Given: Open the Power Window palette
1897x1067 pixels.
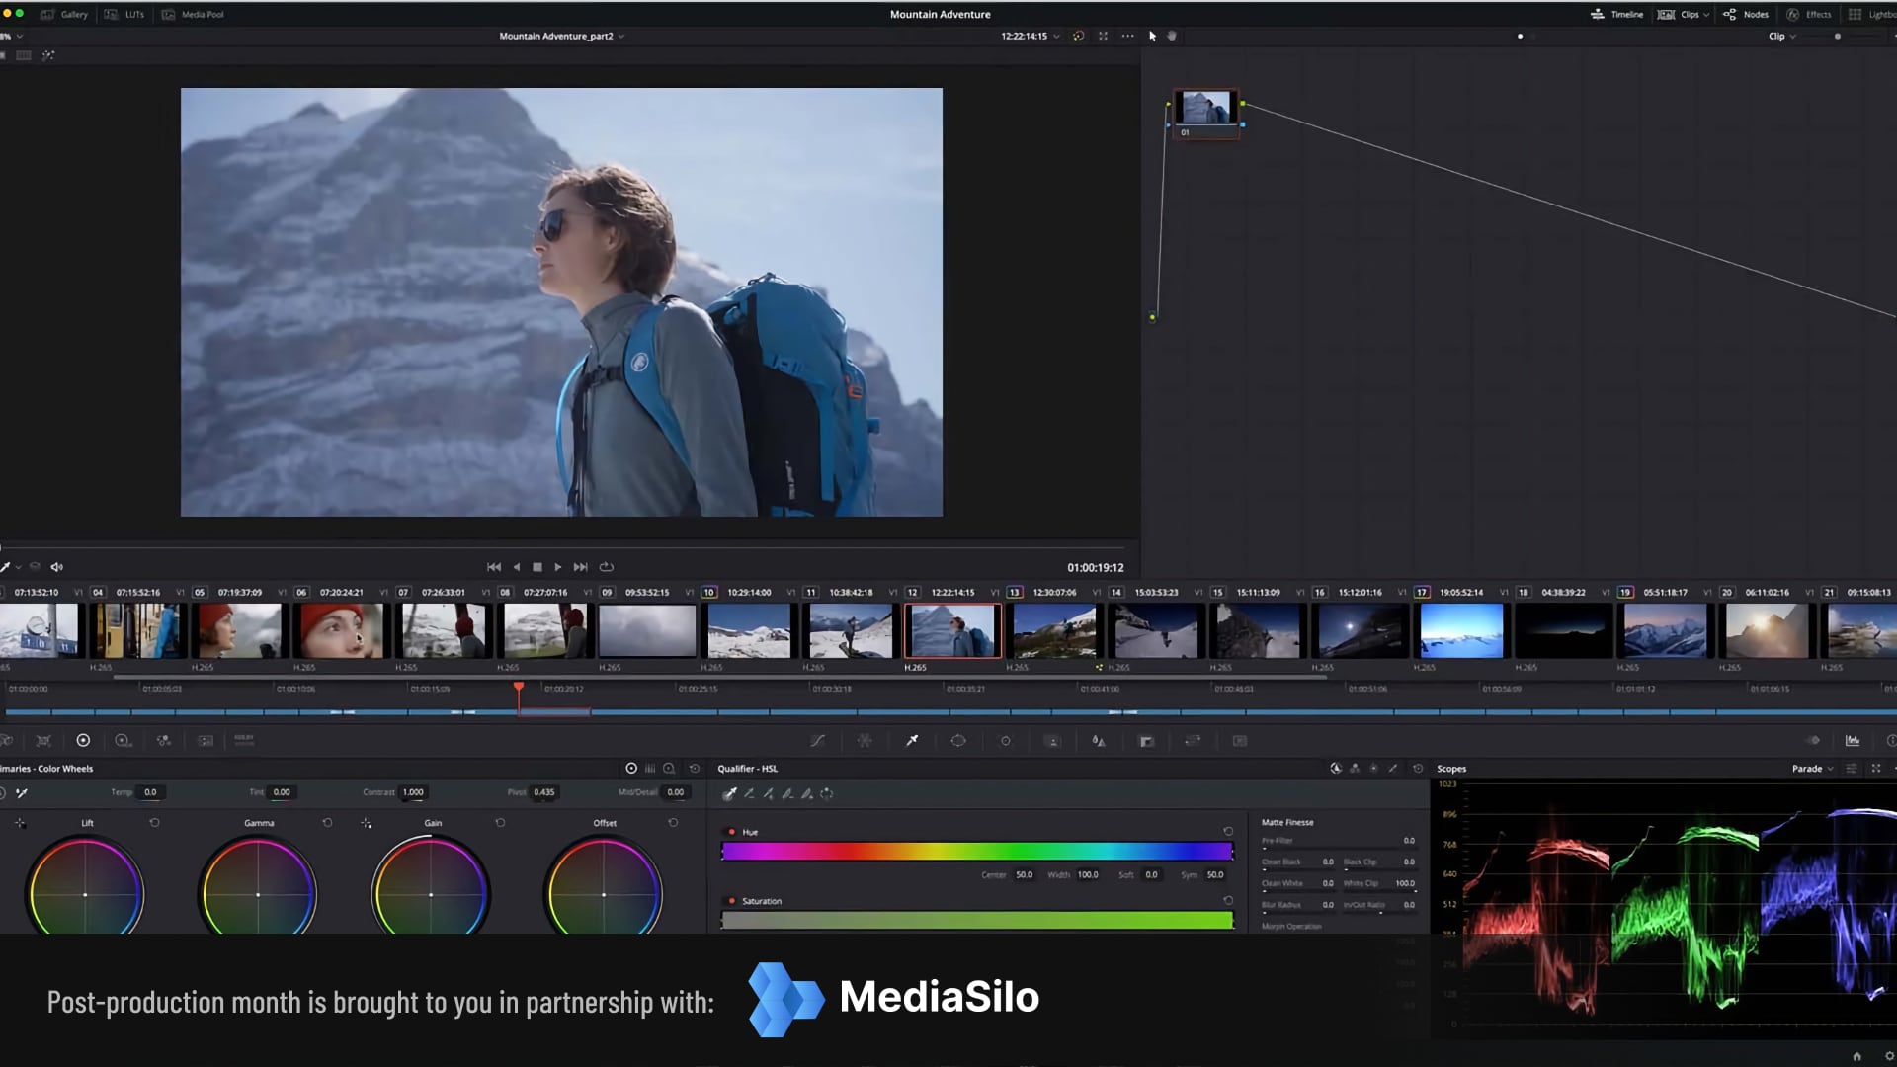Looking at the screenshot, I should (958, 741).
